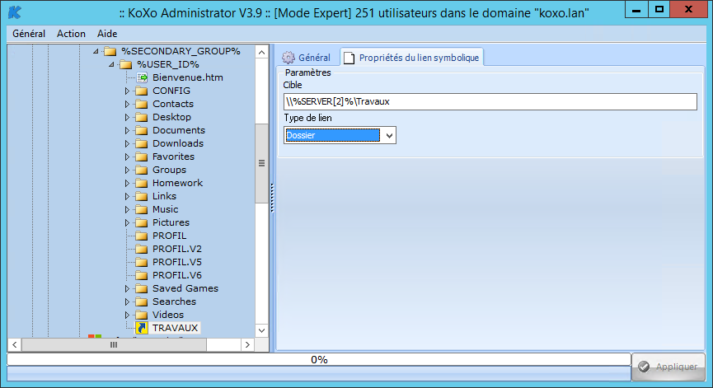Click the PROFIL.V2 folder icon
The width and height of the screenshot is (713, 388).
(142, 249)
